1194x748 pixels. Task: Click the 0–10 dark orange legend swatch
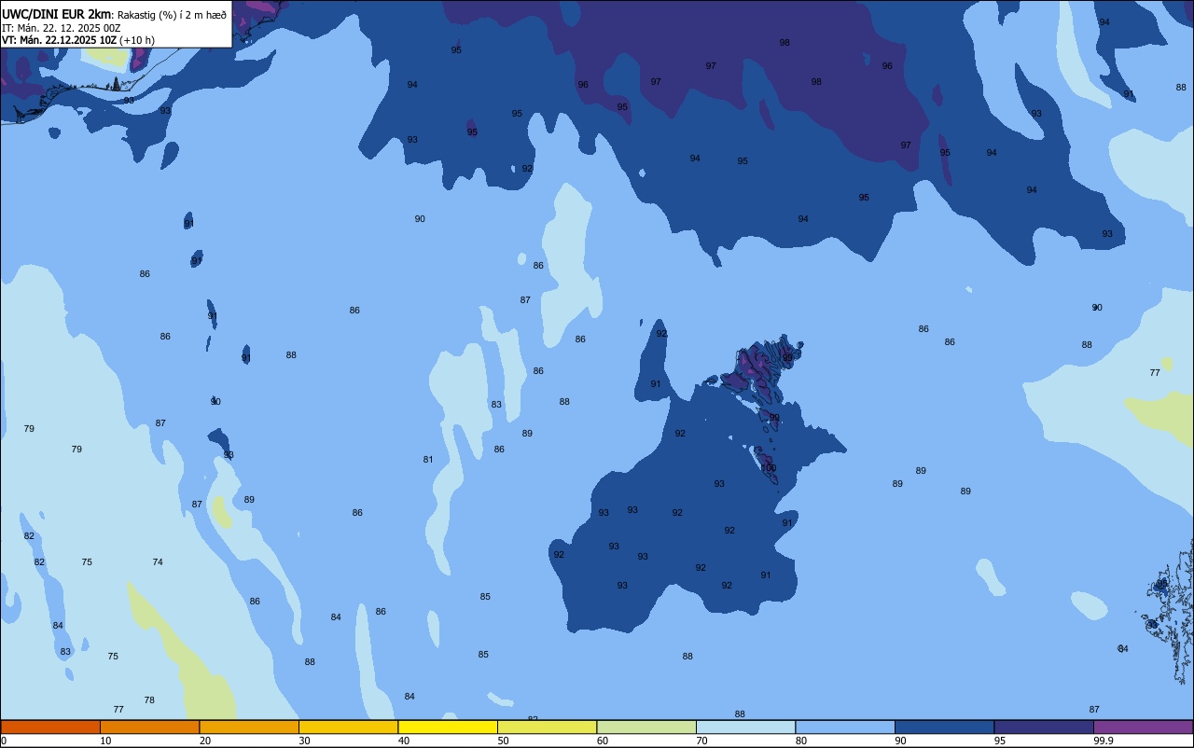pyautogui.click(x=50, y=727)
